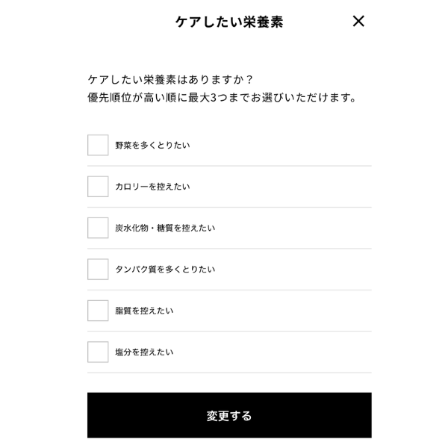
Task: Toggle the 脂質を控えたい checkbox
Action: (x=98, y=311)
